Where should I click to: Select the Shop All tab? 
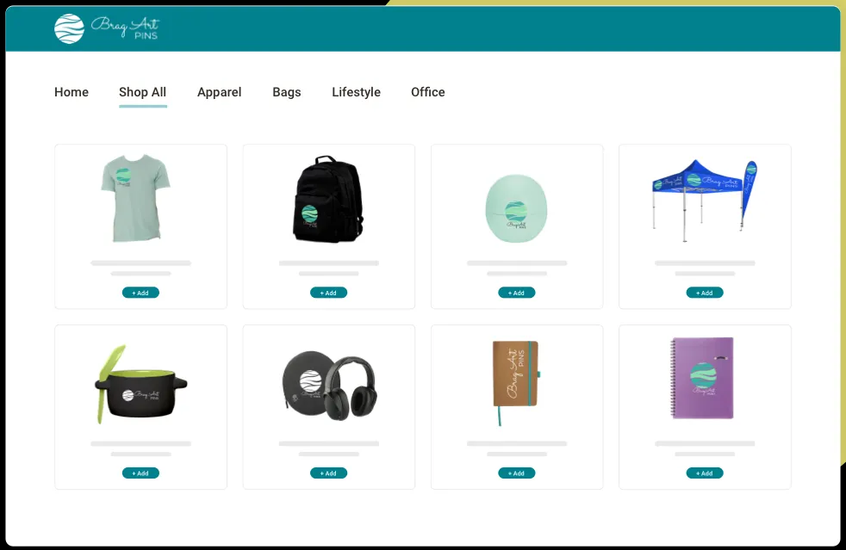(x=142, y=92)
